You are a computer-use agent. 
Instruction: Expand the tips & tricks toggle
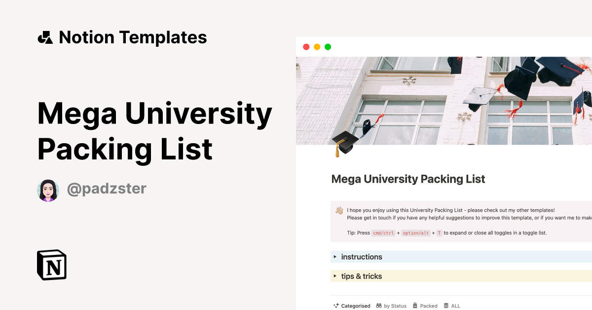pos(363,276)
